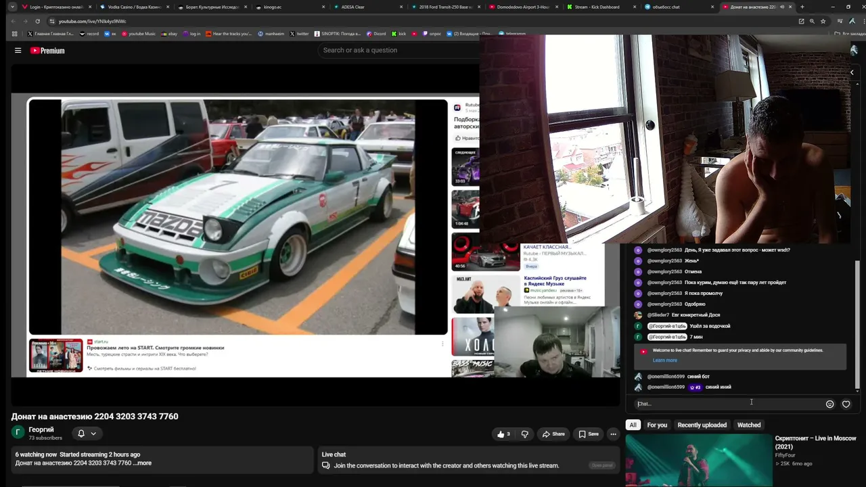
Task: Open the ebay bookmark
Action: click(168, 33)
